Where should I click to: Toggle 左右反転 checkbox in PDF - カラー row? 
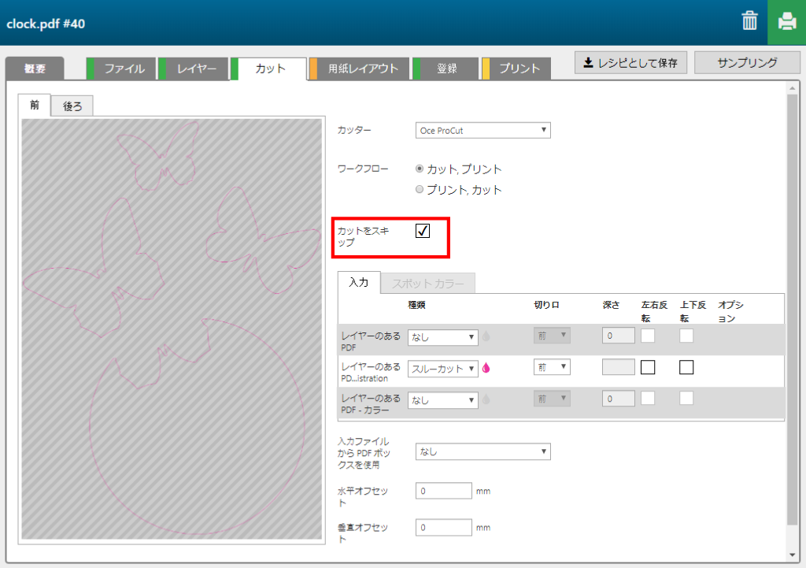648,398
